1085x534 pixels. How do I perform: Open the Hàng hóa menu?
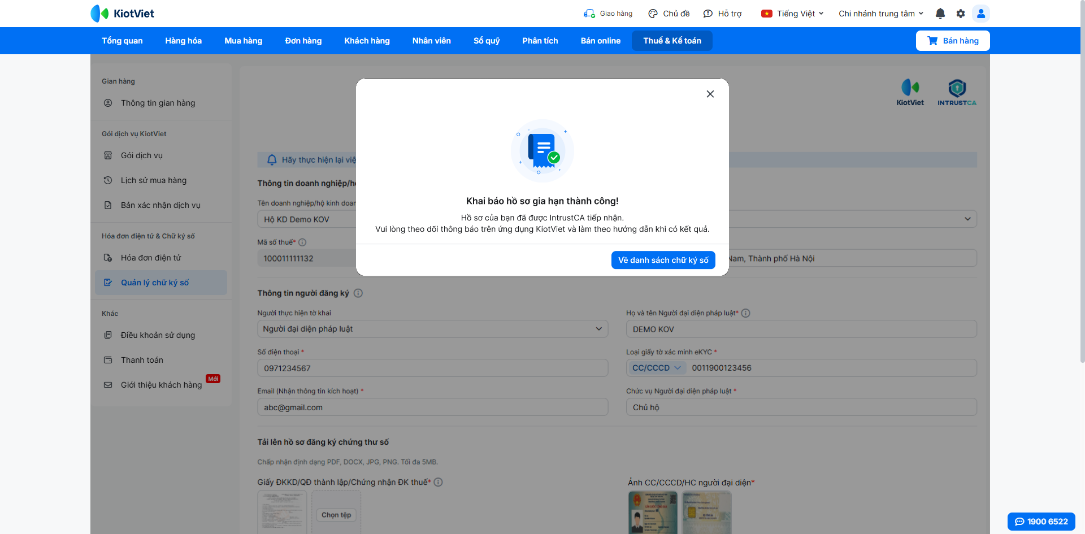(x=184, y=41)
